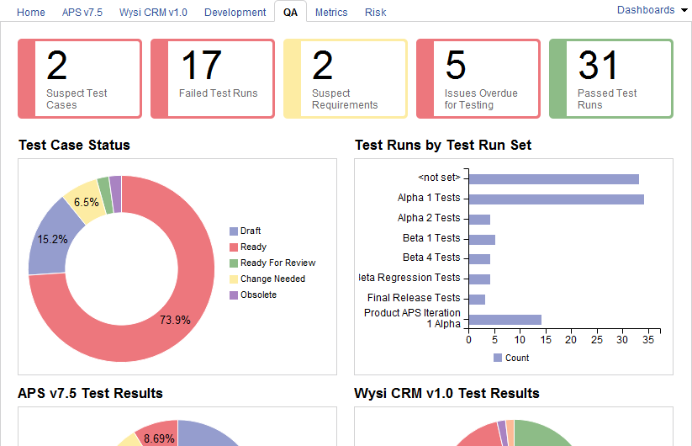The height and width of the screenshot is (446, 692).
Task: Select the Wysi CRM v1.0 tab
Action: point(153,13)
